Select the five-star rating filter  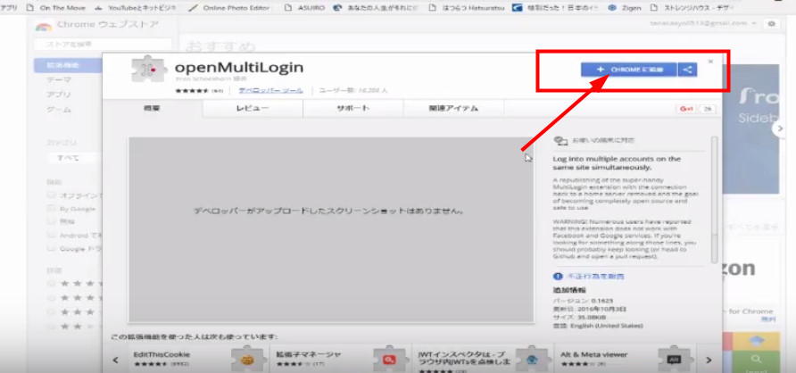(51, 283)
